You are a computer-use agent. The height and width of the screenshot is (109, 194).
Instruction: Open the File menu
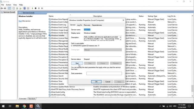(x=2, y=5)
